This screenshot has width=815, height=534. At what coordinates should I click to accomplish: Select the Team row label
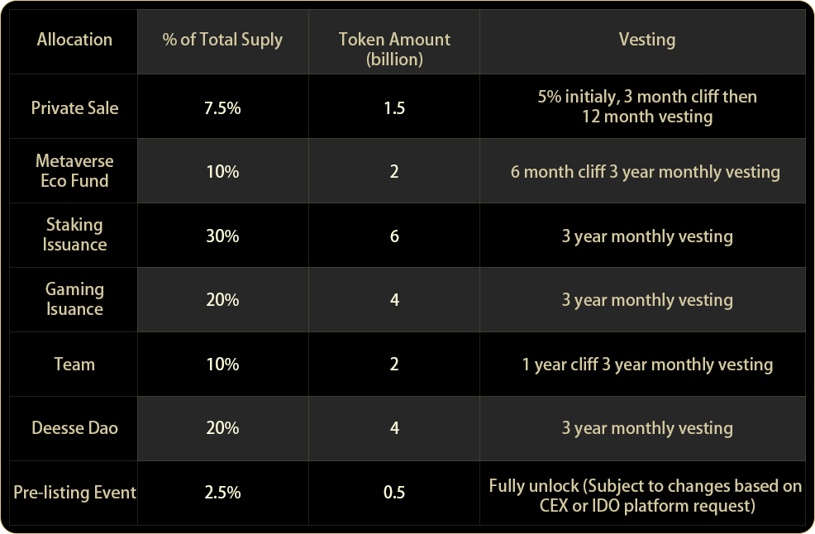click(x=74, y=364)
